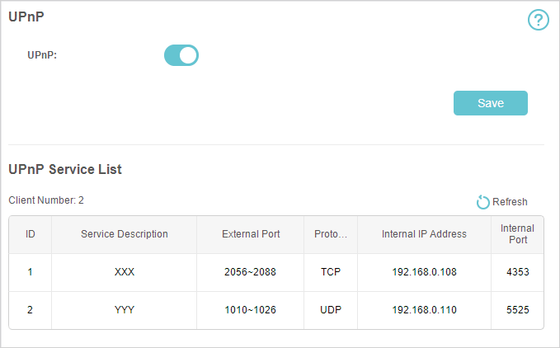Click the Internal IP Address header
The height and width of the screenshot is (348, 560).
[424, 234]
